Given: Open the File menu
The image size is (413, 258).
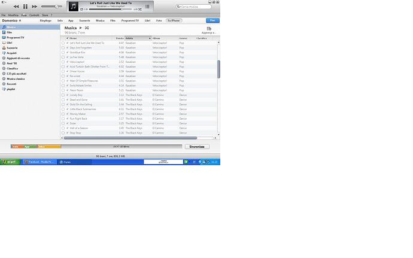Looking at the screenshot, I should click(x=4, y=16).
